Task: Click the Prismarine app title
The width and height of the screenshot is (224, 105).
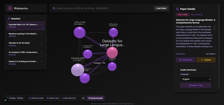Action: tap(21, 8)
